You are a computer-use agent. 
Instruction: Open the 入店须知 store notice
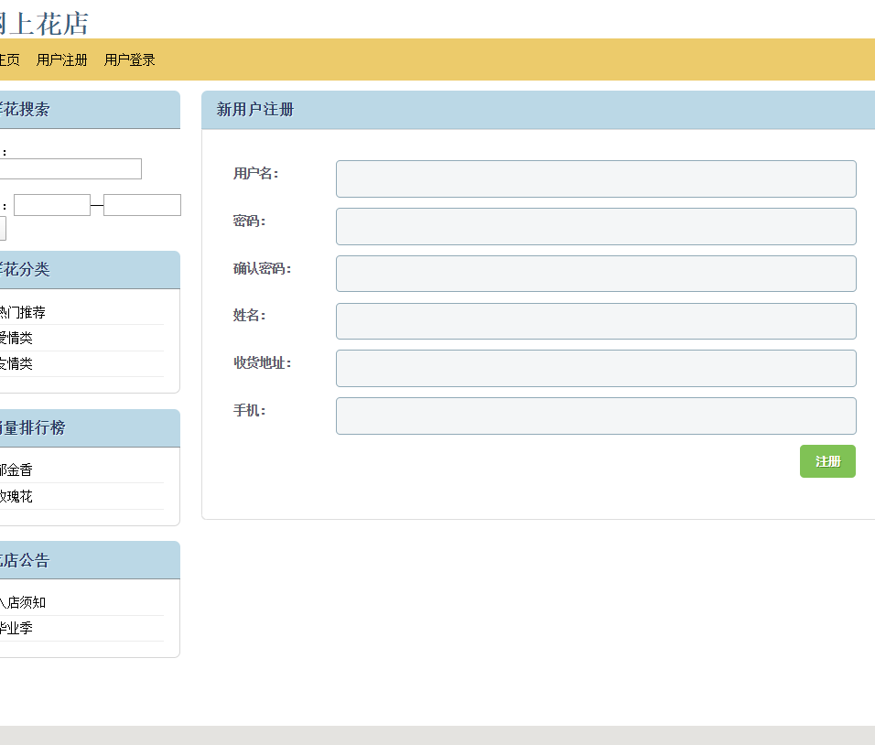23,601
